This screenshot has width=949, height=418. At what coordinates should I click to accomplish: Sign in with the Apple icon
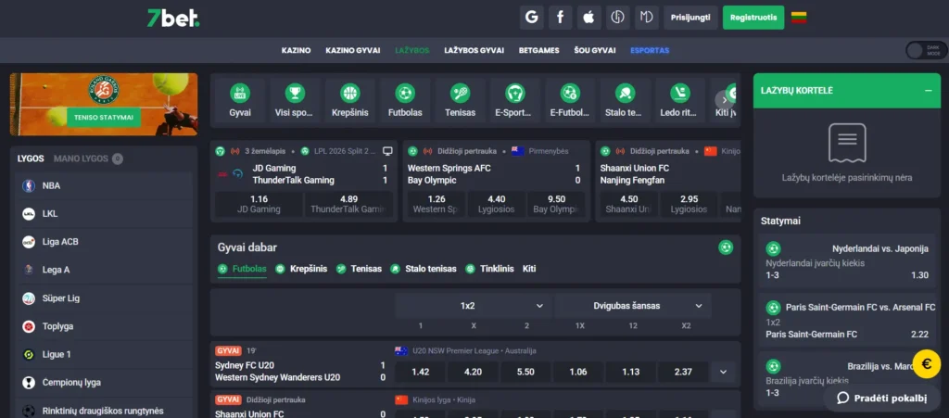pos(588,18)
